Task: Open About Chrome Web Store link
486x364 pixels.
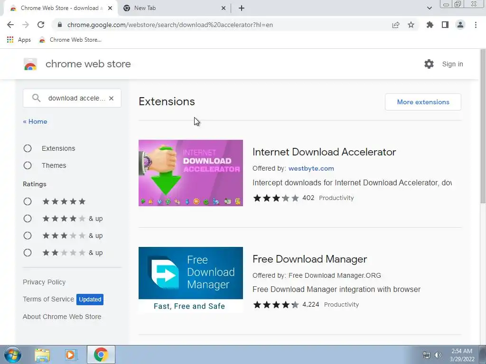Action: click(62, 317)
